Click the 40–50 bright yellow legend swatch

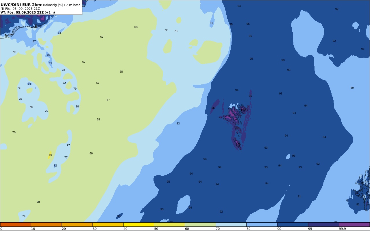[139, 224]
